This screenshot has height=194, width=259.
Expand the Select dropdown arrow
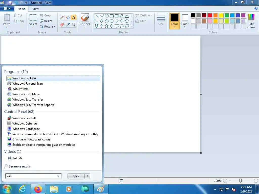(x=33, y=27)
